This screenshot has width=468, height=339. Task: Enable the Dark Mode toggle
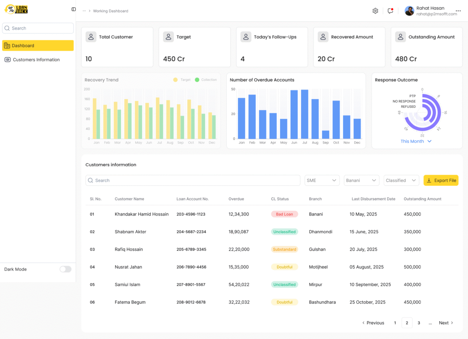pyautogui.click(x=65, y=269)
